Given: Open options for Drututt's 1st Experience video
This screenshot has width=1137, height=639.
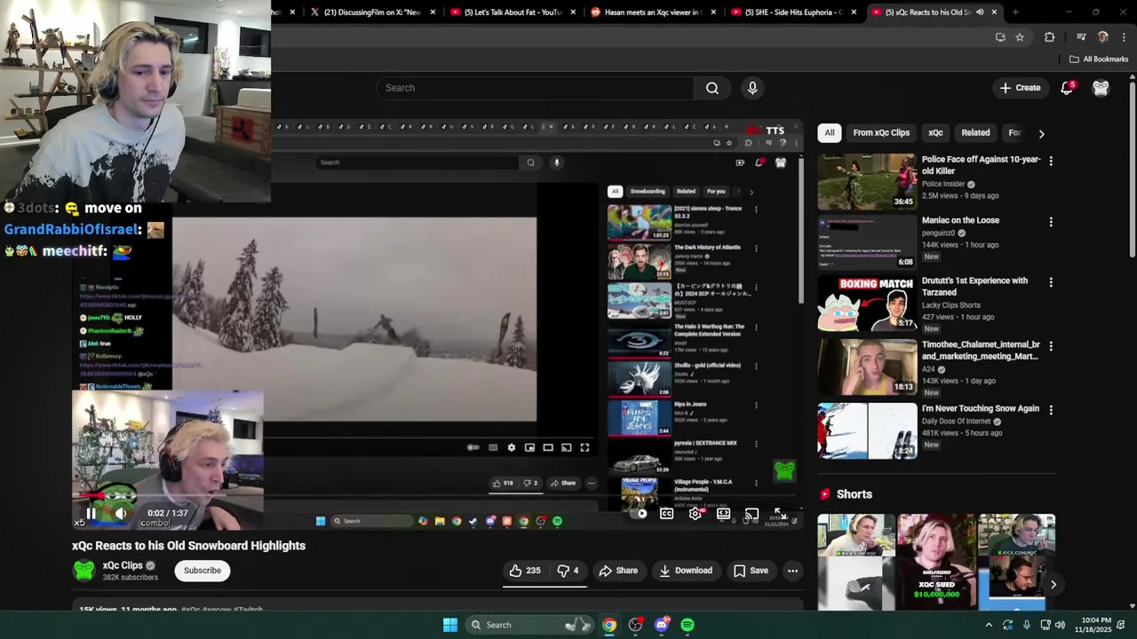Looking at the screenshot, I should click(1051, 282).
